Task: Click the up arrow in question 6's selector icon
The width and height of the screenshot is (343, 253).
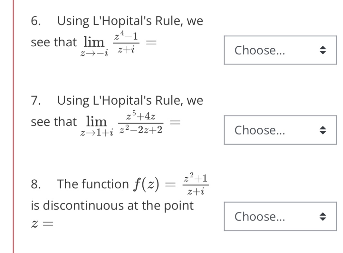Action: click(x=323, y=48)
